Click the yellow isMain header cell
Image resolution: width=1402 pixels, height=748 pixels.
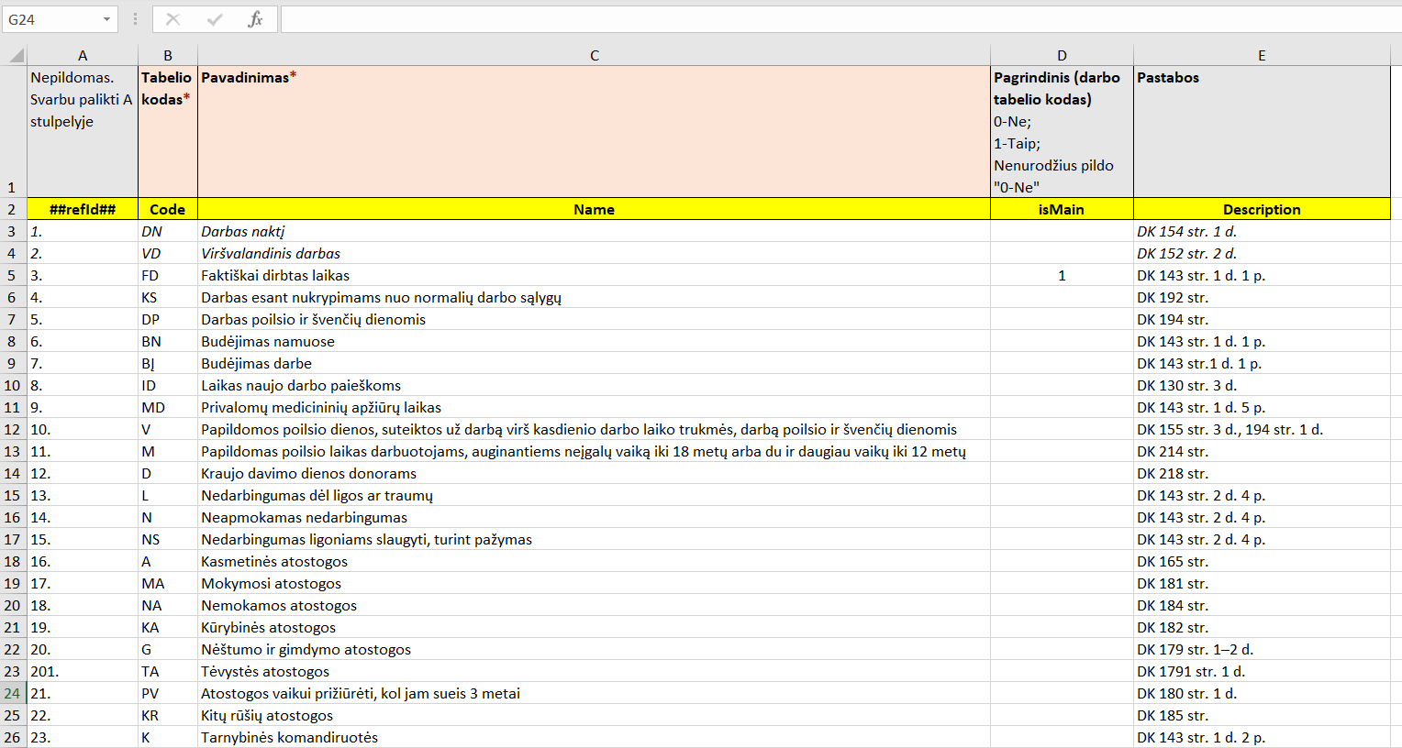coord(1062,210)
